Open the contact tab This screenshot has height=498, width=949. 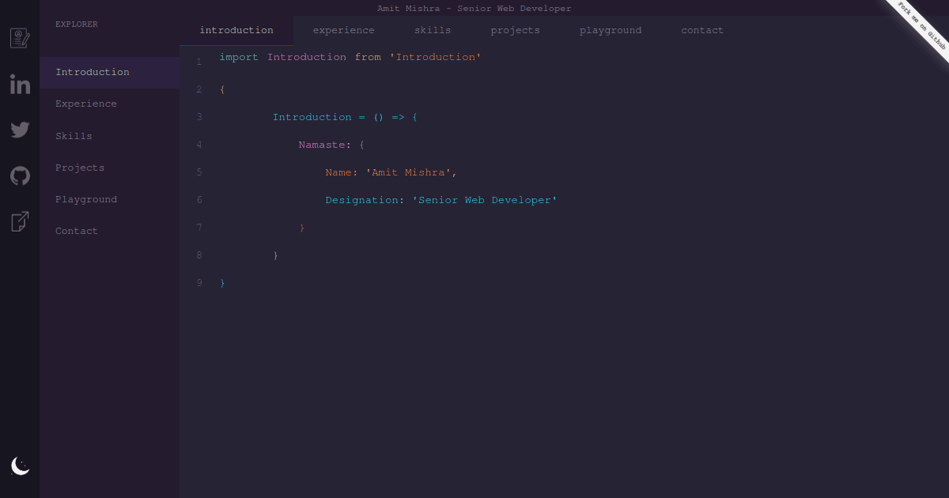701,30
